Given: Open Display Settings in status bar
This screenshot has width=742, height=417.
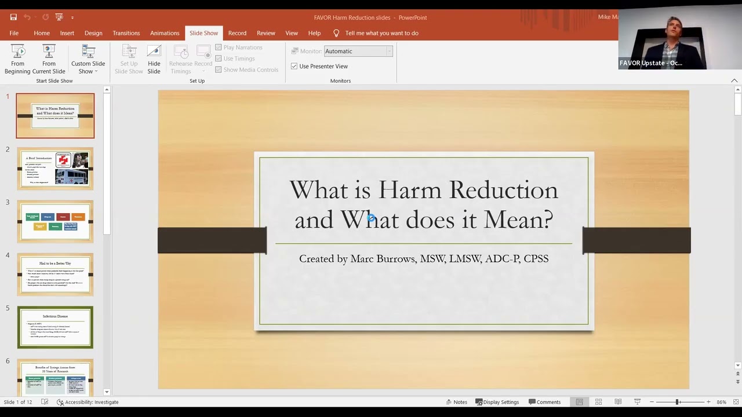Looking at the screenshot, I should (x=497, y=402).
